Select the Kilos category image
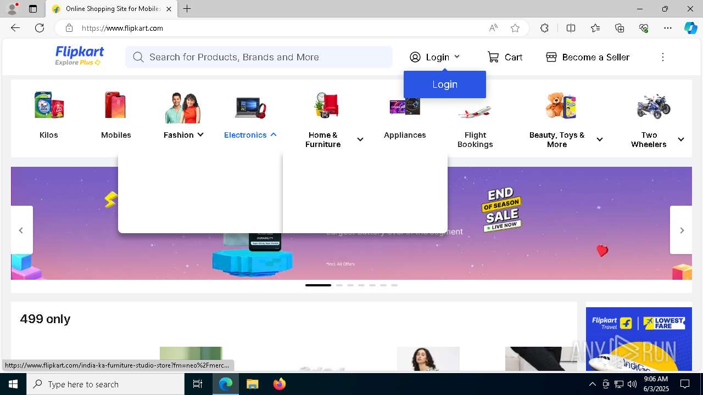Screen dimensions: 703x395 49,105
